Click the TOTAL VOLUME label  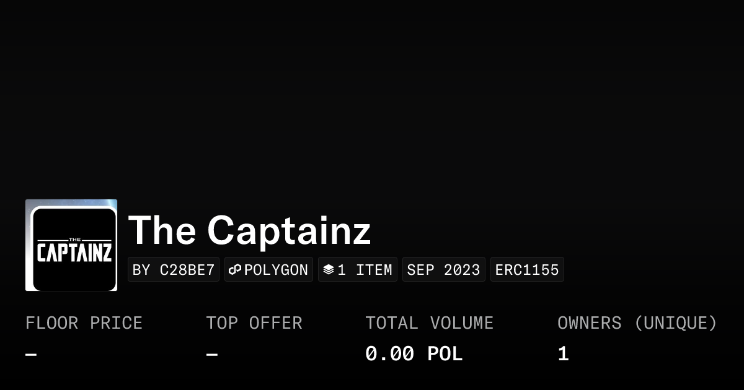(x=429, y=323)
